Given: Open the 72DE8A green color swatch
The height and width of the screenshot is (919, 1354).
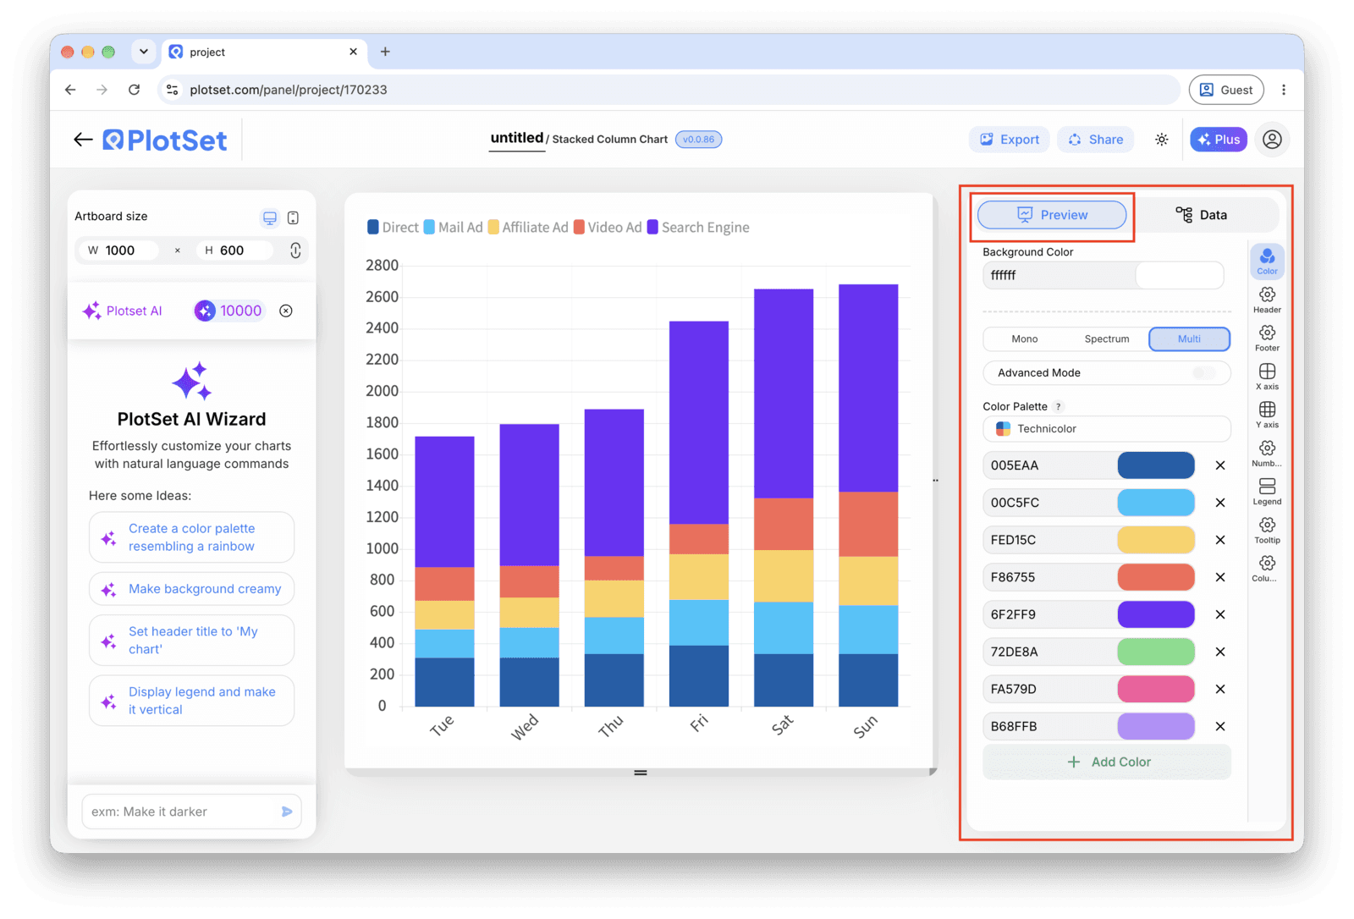Looking at the screenshot, I should [x=1156, y=652].
